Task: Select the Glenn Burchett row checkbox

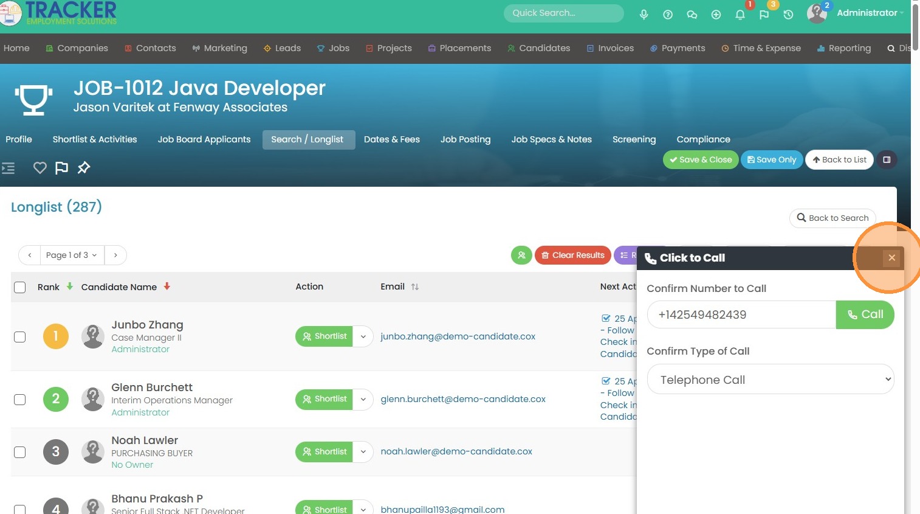Action: (20, 400)
